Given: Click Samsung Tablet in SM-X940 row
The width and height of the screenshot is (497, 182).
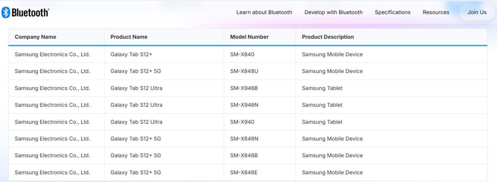Looking at the screenshot, I should tap(322, 122).
